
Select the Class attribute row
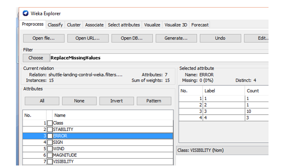(98, 123)
